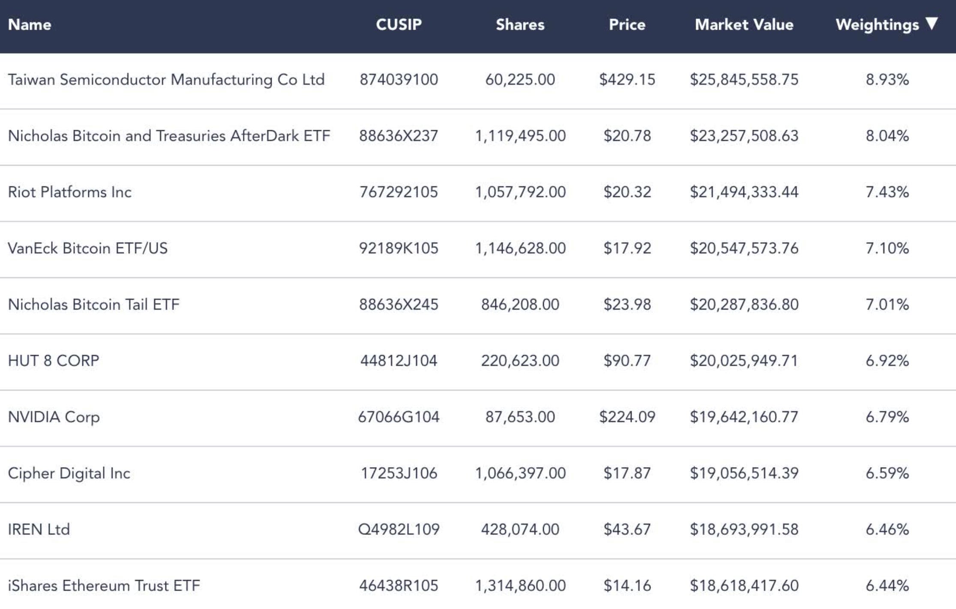Image resolution: width=956 pixels, height=609 pixels.
Task: Click shares value 428,074.00
Action: [520, 529]
